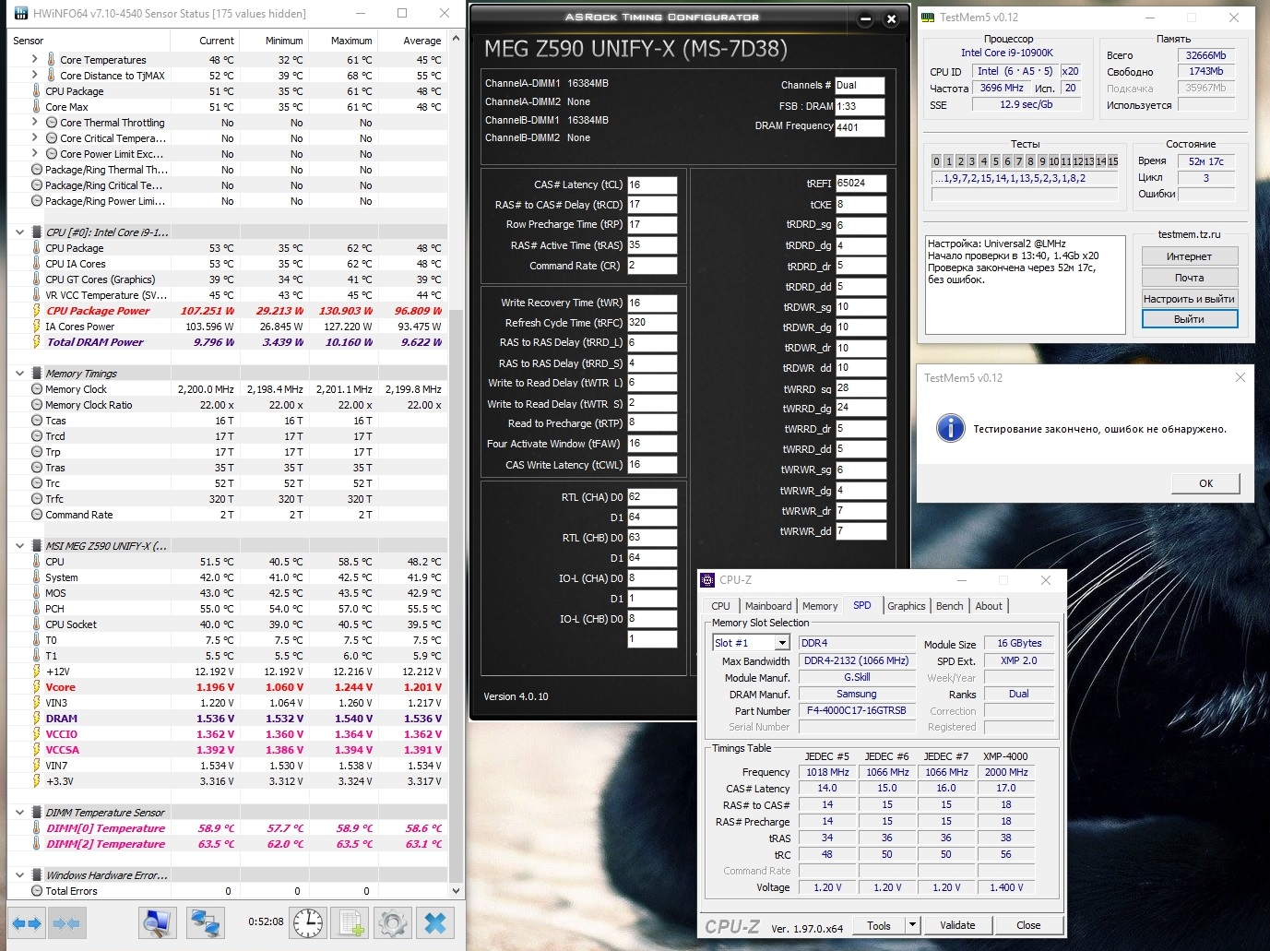
Task: Click the lightning icon beside CPU Package Power
Action: click(37, 311)
